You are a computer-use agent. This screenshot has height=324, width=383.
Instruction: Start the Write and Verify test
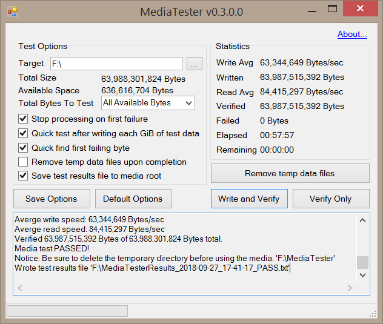click(x=248, y=199)
